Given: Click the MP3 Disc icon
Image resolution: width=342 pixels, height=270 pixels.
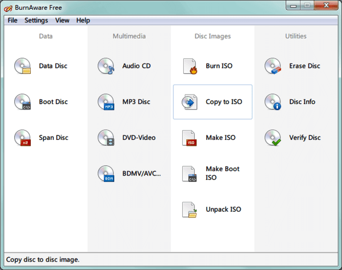Looking at the screenshot, I should [106, 102].
